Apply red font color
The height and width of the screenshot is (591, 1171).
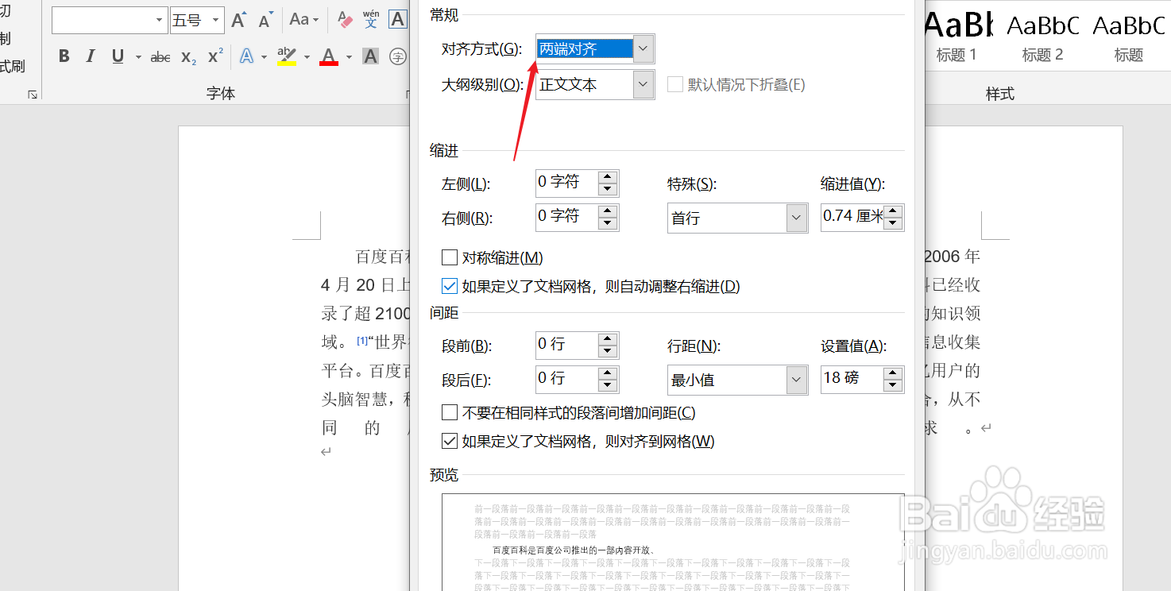coord(328,57)
